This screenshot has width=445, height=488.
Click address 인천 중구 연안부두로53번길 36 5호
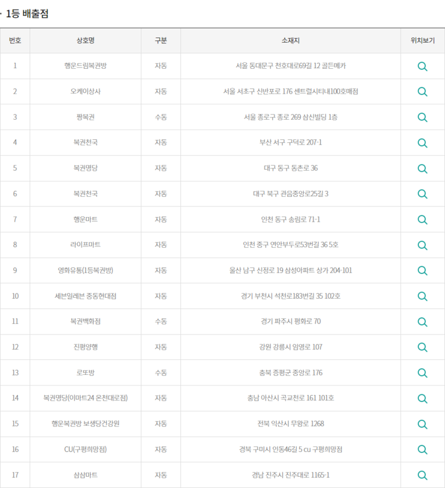point(291,245)
